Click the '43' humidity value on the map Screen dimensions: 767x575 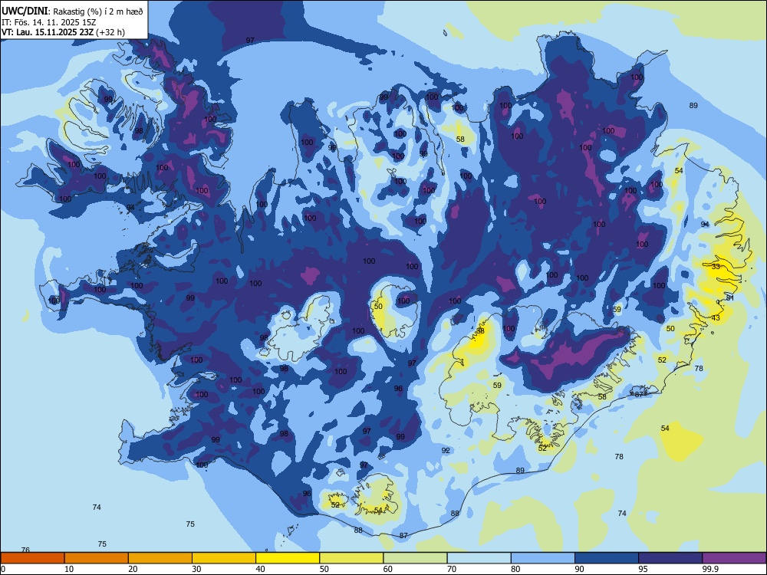point(716,318)
